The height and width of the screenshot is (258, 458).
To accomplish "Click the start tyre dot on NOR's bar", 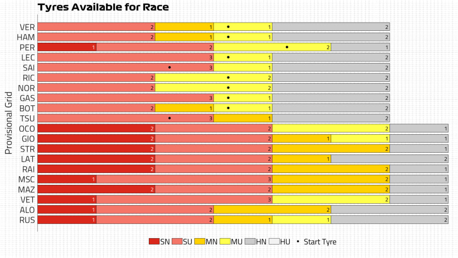I will pos(228,87).
